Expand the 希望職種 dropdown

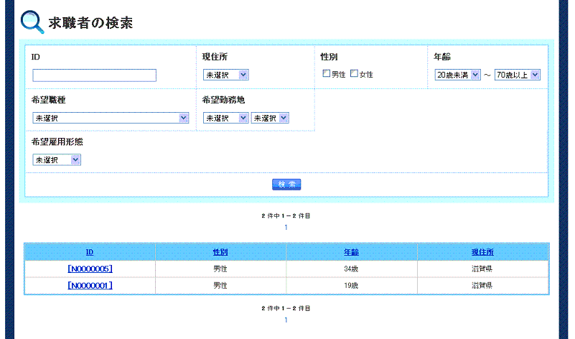click(111, 118)
